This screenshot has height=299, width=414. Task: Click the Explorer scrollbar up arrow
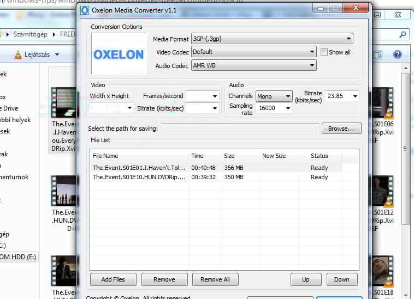point(406,69)
